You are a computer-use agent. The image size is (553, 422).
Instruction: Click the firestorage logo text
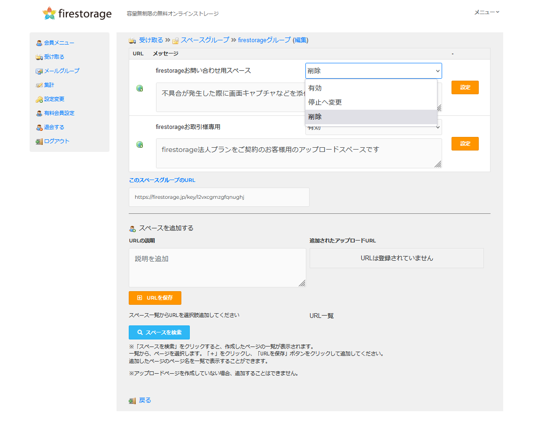pyautogui.click(x=85, y=14)
